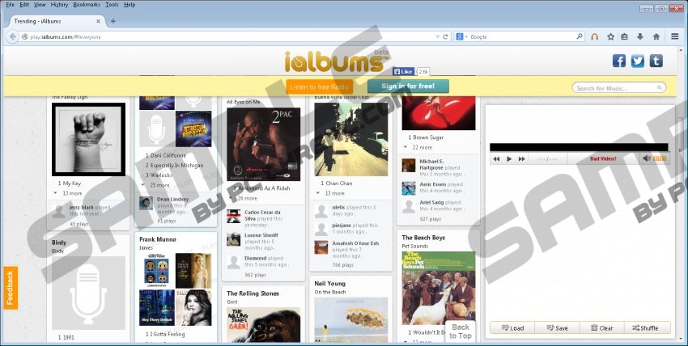Open the Facebook share icon
Screen dimensions: 688x346
coord(618,61)
